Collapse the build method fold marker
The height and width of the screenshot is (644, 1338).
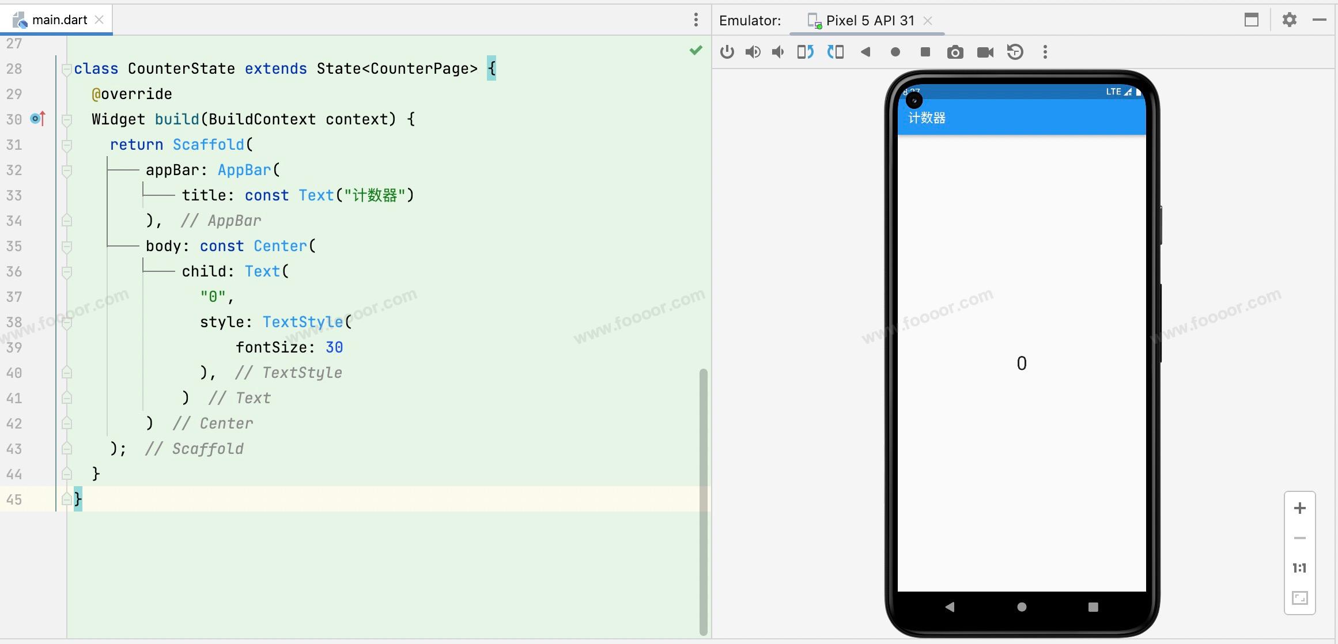click(x=66, y=120)
